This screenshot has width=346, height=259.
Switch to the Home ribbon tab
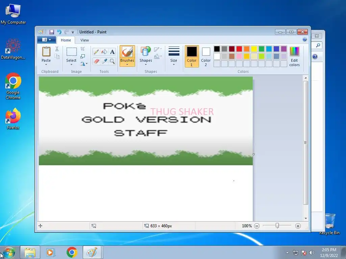coord(66,40)
